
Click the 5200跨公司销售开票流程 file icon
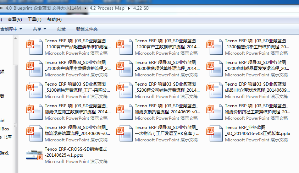125,90
